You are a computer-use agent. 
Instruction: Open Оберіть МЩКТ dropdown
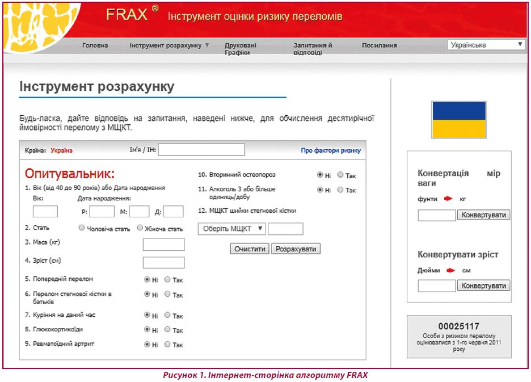point(232,229)
